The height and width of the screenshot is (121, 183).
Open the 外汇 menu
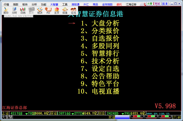[x=86, y=5]
